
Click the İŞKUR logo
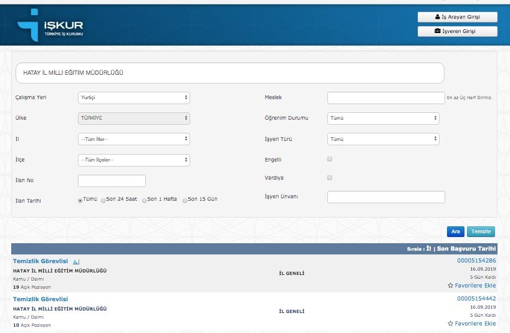pyautogui.click(x=51, y=27)
